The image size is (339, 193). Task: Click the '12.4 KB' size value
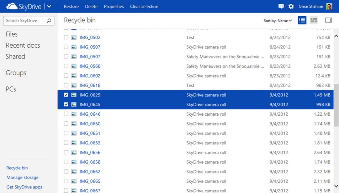(323, 76)
